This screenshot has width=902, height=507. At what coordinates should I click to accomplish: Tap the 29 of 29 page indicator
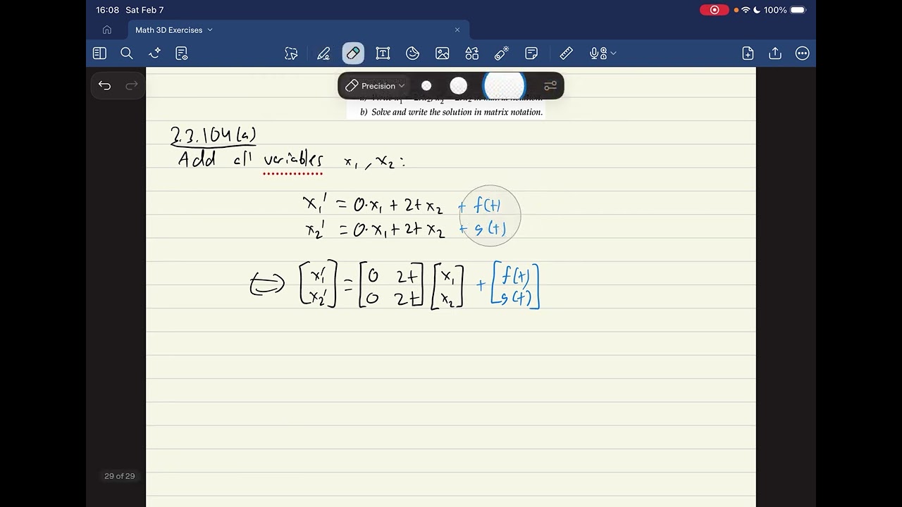(120, 476)
